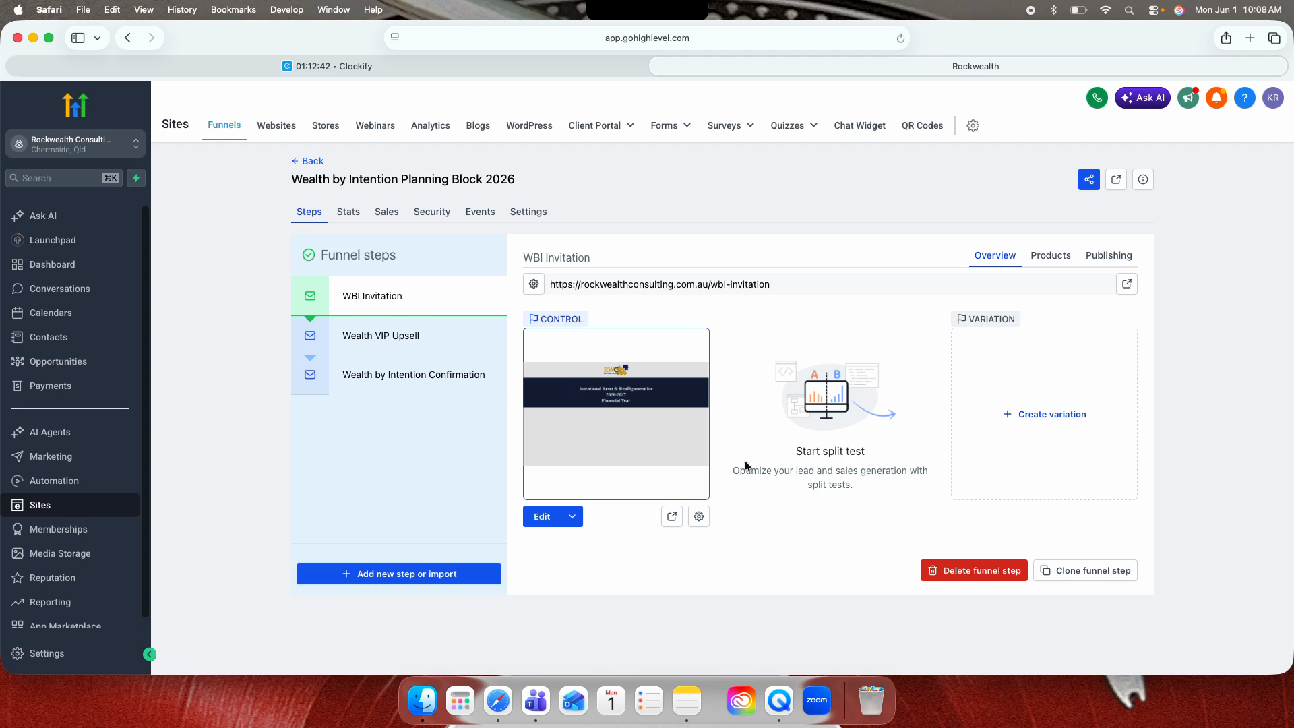Open the Webinars section

tap(375, 125)
